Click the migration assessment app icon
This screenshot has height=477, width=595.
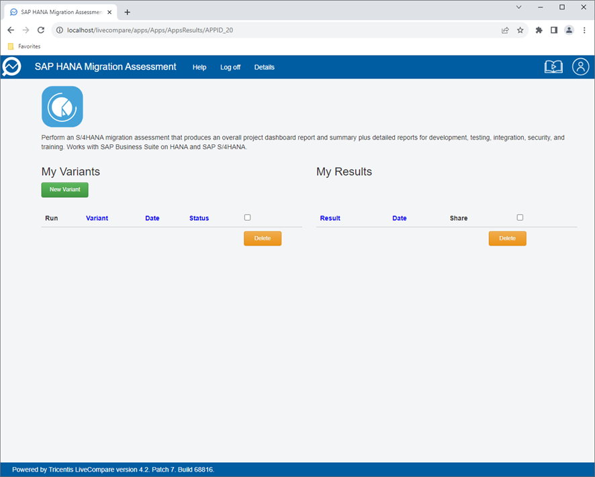click(x=62, y=107)
